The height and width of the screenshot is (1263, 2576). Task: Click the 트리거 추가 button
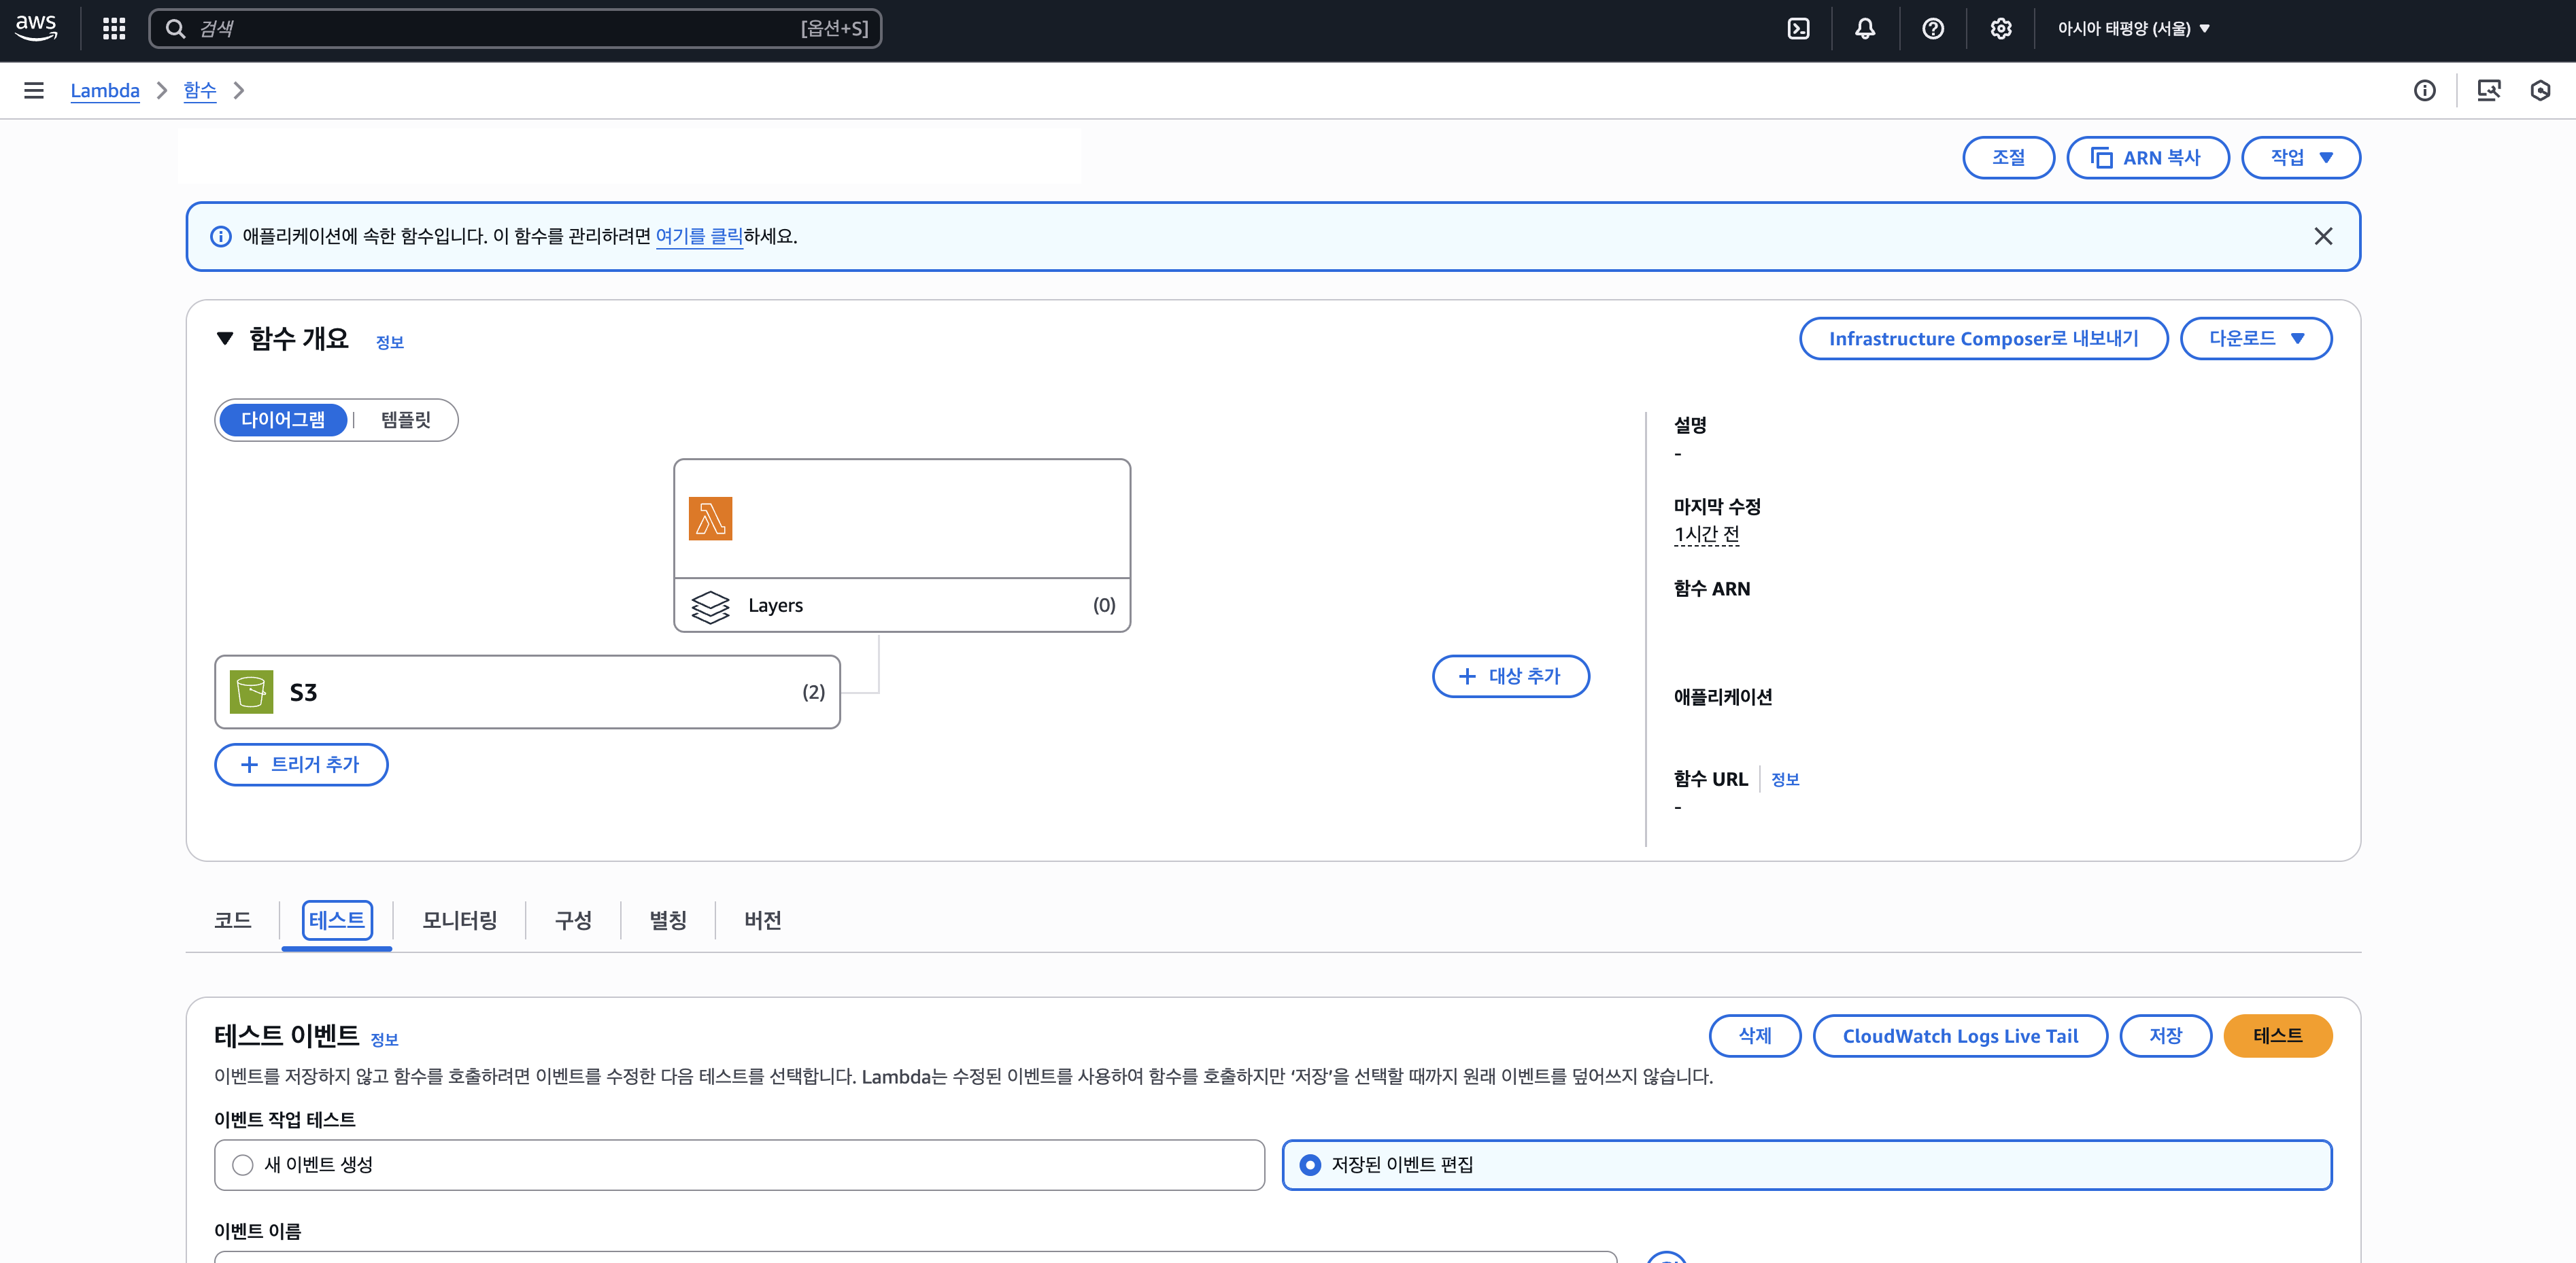click(301, 765)
